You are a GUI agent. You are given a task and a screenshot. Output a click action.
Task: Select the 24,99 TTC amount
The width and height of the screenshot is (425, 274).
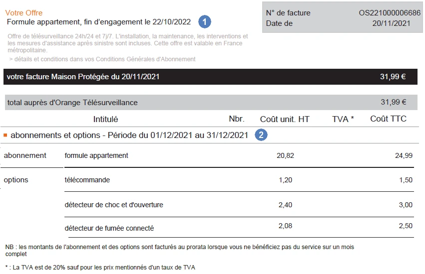click(x=404, y=155)
